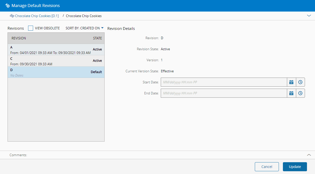Click the gear icon beside Manage Default Revisions
This screenshot has height=174, width=315.
[8, 6]
